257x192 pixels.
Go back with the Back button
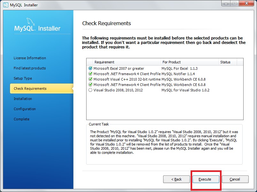click(x=176, y=179)
